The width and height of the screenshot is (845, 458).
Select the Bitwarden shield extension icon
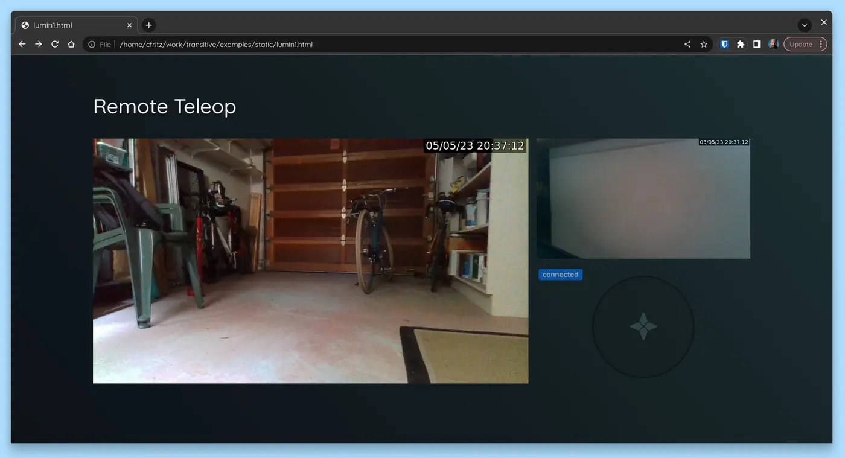(x=724, y=43)
